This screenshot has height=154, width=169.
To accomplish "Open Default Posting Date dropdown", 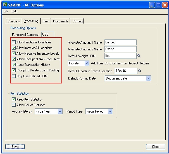I will click(x=148, y=78).
